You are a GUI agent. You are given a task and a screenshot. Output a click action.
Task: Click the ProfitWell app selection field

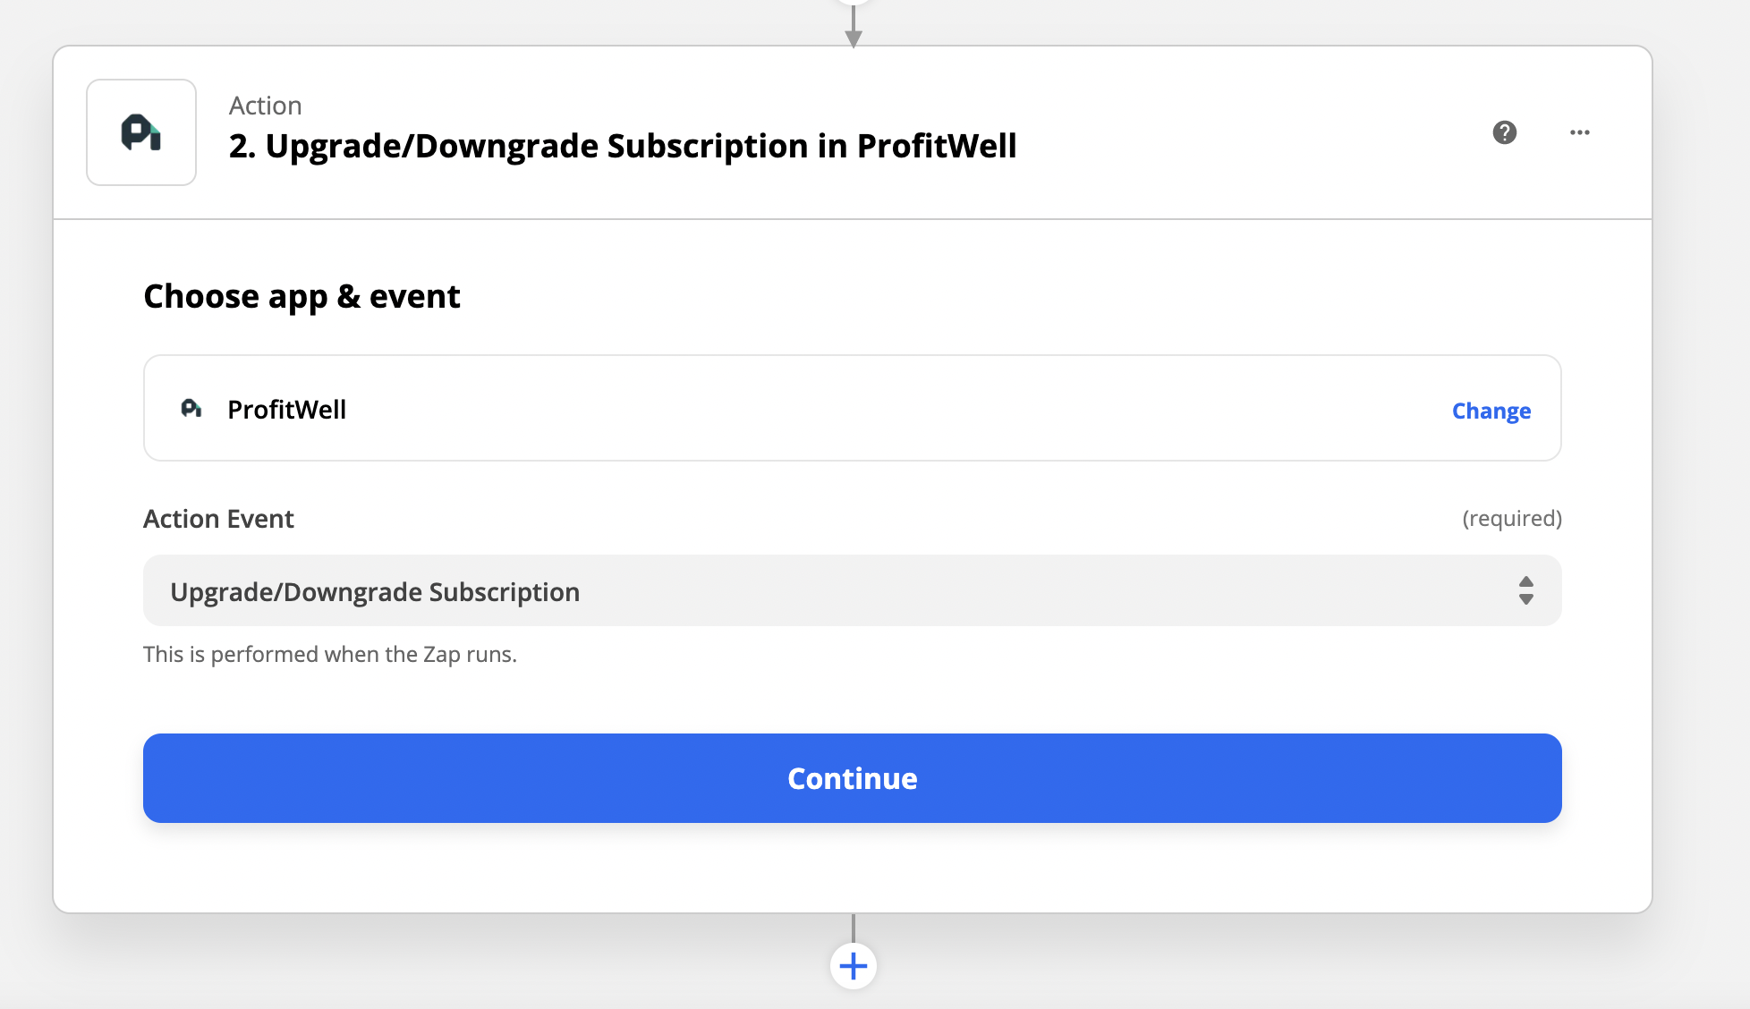(853, 408)
